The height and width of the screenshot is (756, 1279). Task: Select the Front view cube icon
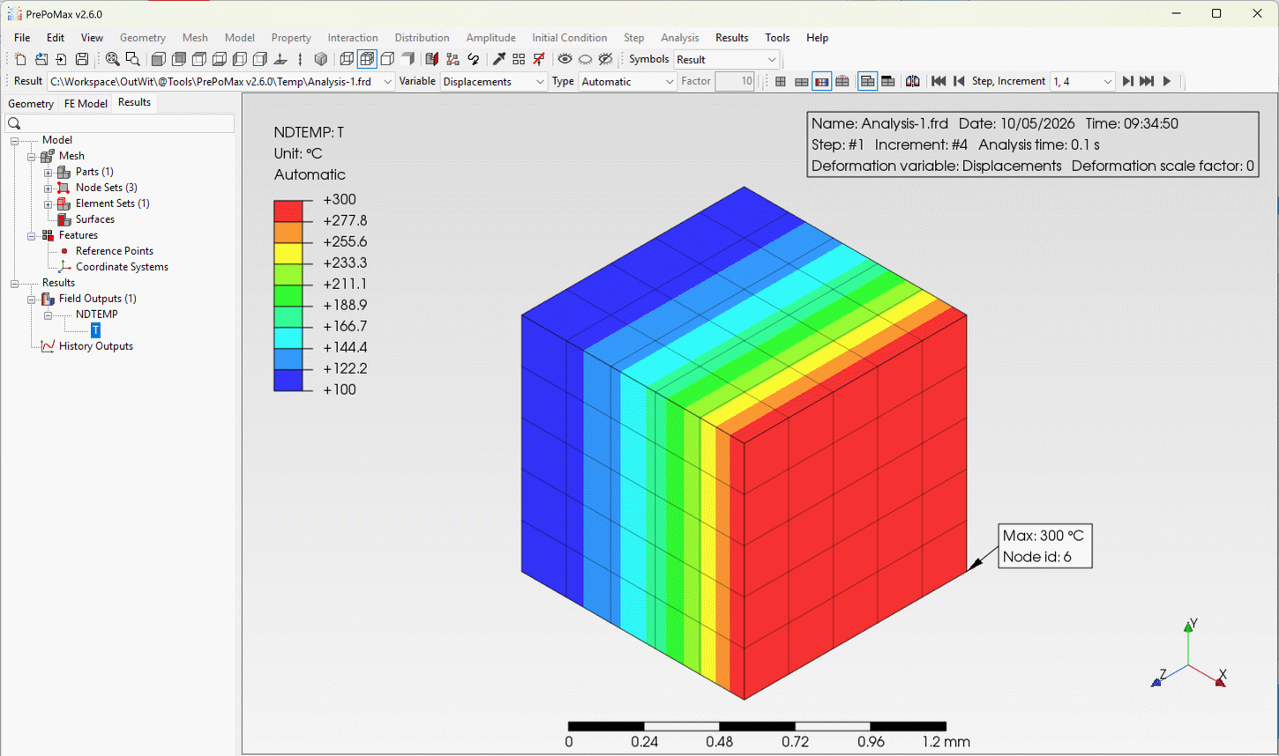pos(159,59)
